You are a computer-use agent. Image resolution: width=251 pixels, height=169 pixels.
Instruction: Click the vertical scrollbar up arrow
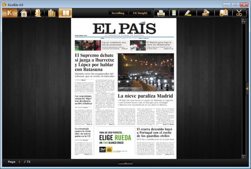coord(243,20)
